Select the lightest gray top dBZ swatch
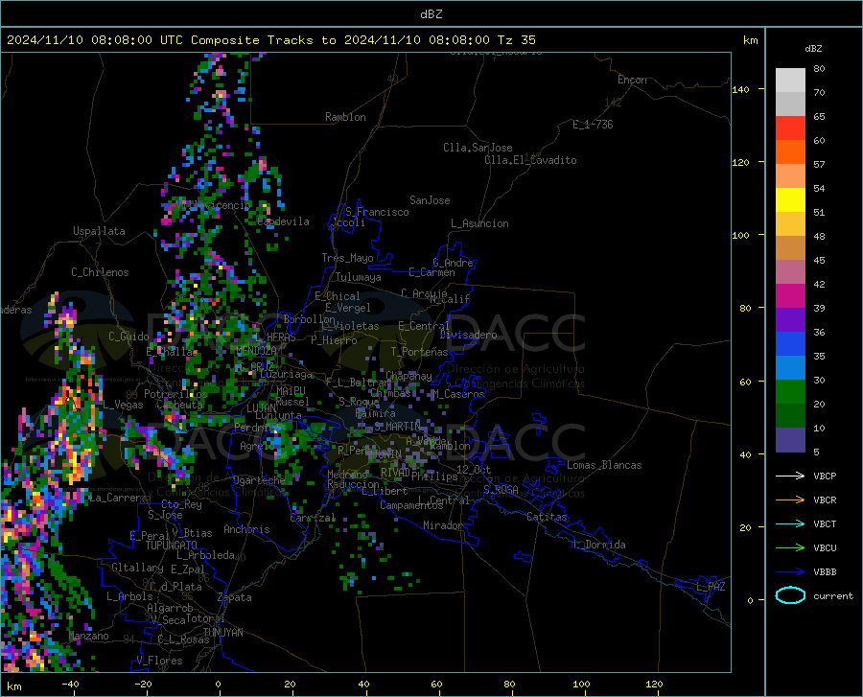Viewport: 863px width, 697px height. [x=790, y=81]
